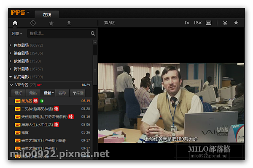Click the 臻 badge next to 二见钟情
The width and height of the screenshot is (253, 168).
(x=57, y=109)
